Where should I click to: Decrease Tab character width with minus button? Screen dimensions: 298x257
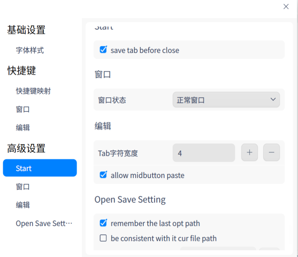(271, 153)
